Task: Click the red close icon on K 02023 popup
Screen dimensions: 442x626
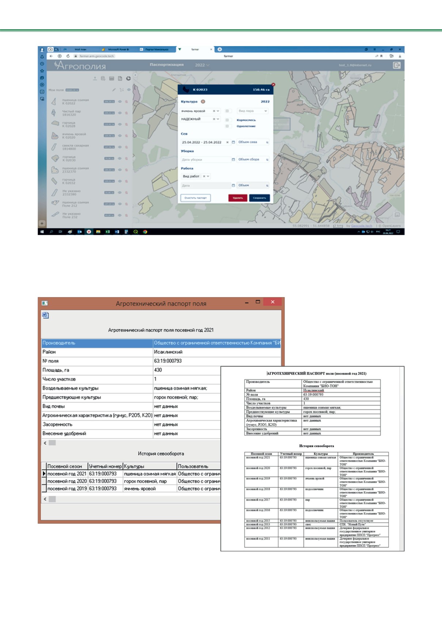Action: pos(273,84)
